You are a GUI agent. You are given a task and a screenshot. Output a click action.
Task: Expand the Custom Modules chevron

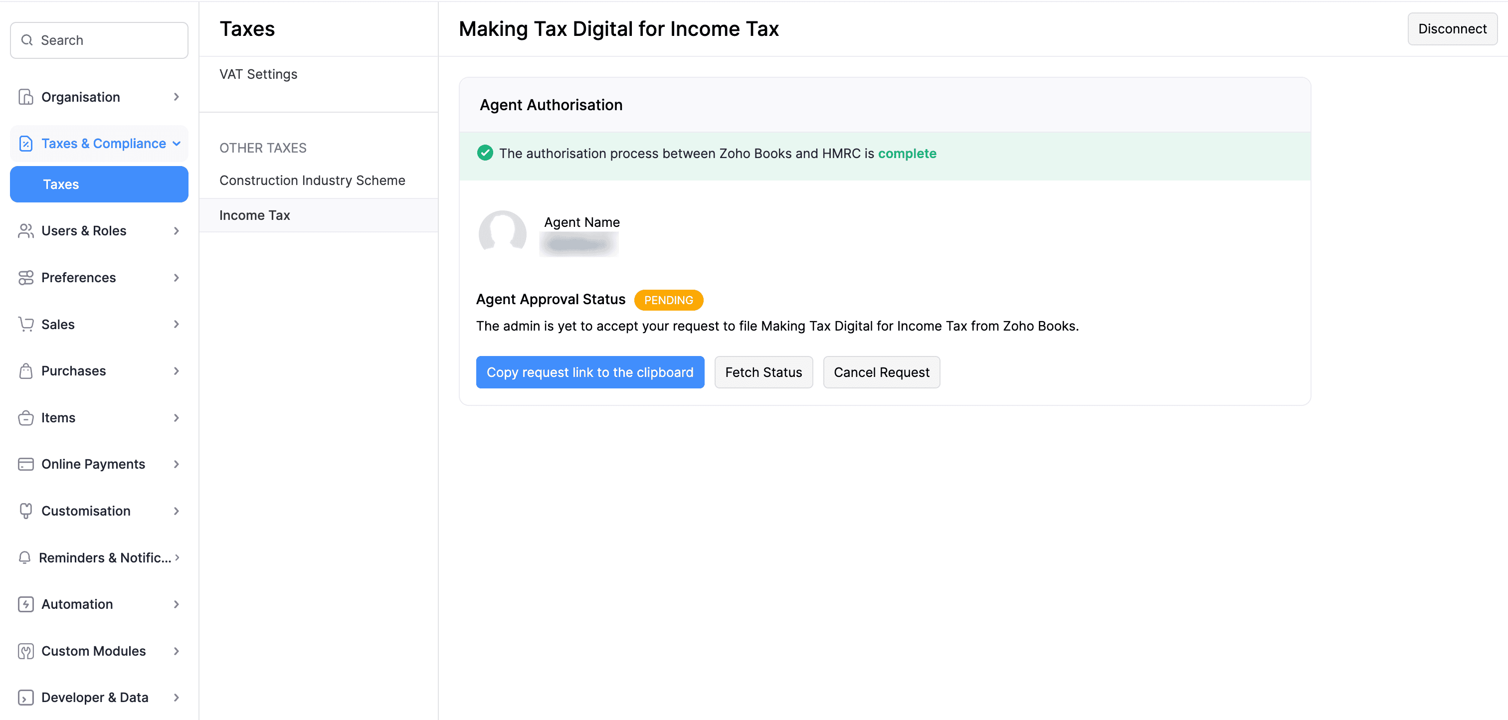tap(176, 651)
